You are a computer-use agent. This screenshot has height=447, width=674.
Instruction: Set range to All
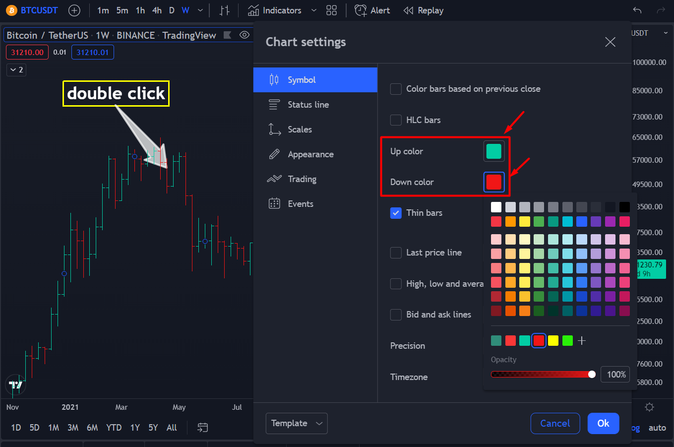pos(172,427)
